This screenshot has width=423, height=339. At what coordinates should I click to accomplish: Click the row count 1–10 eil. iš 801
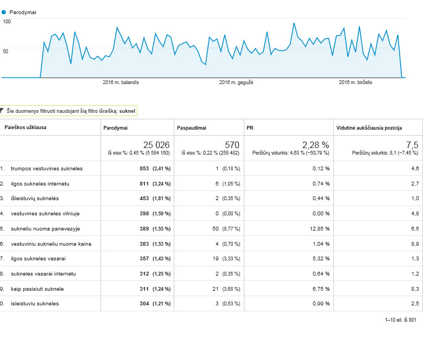pos(400,319)
